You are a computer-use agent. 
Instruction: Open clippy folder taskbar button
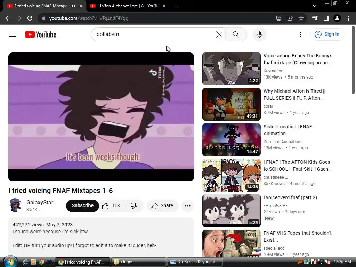click(x=138, y=262)
